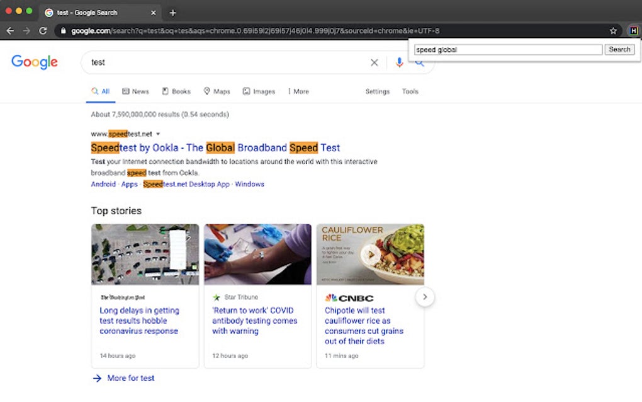
Task: Clear the search query with the X icon
Action: 374,62
